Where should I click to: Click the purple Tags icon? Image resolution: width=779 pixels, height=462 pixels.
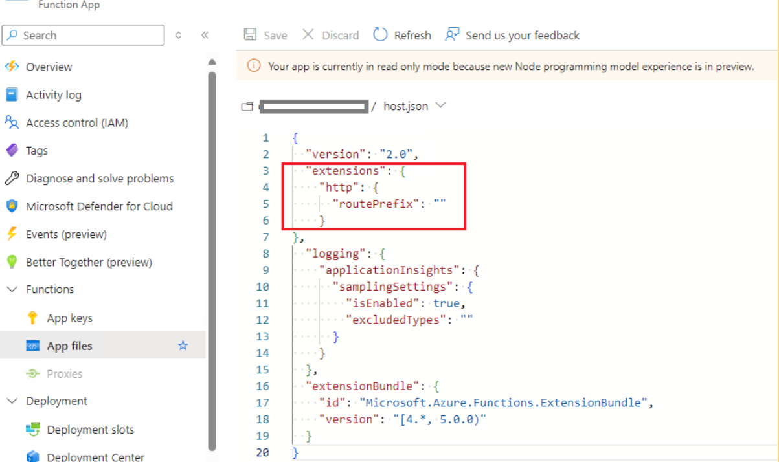12,150
